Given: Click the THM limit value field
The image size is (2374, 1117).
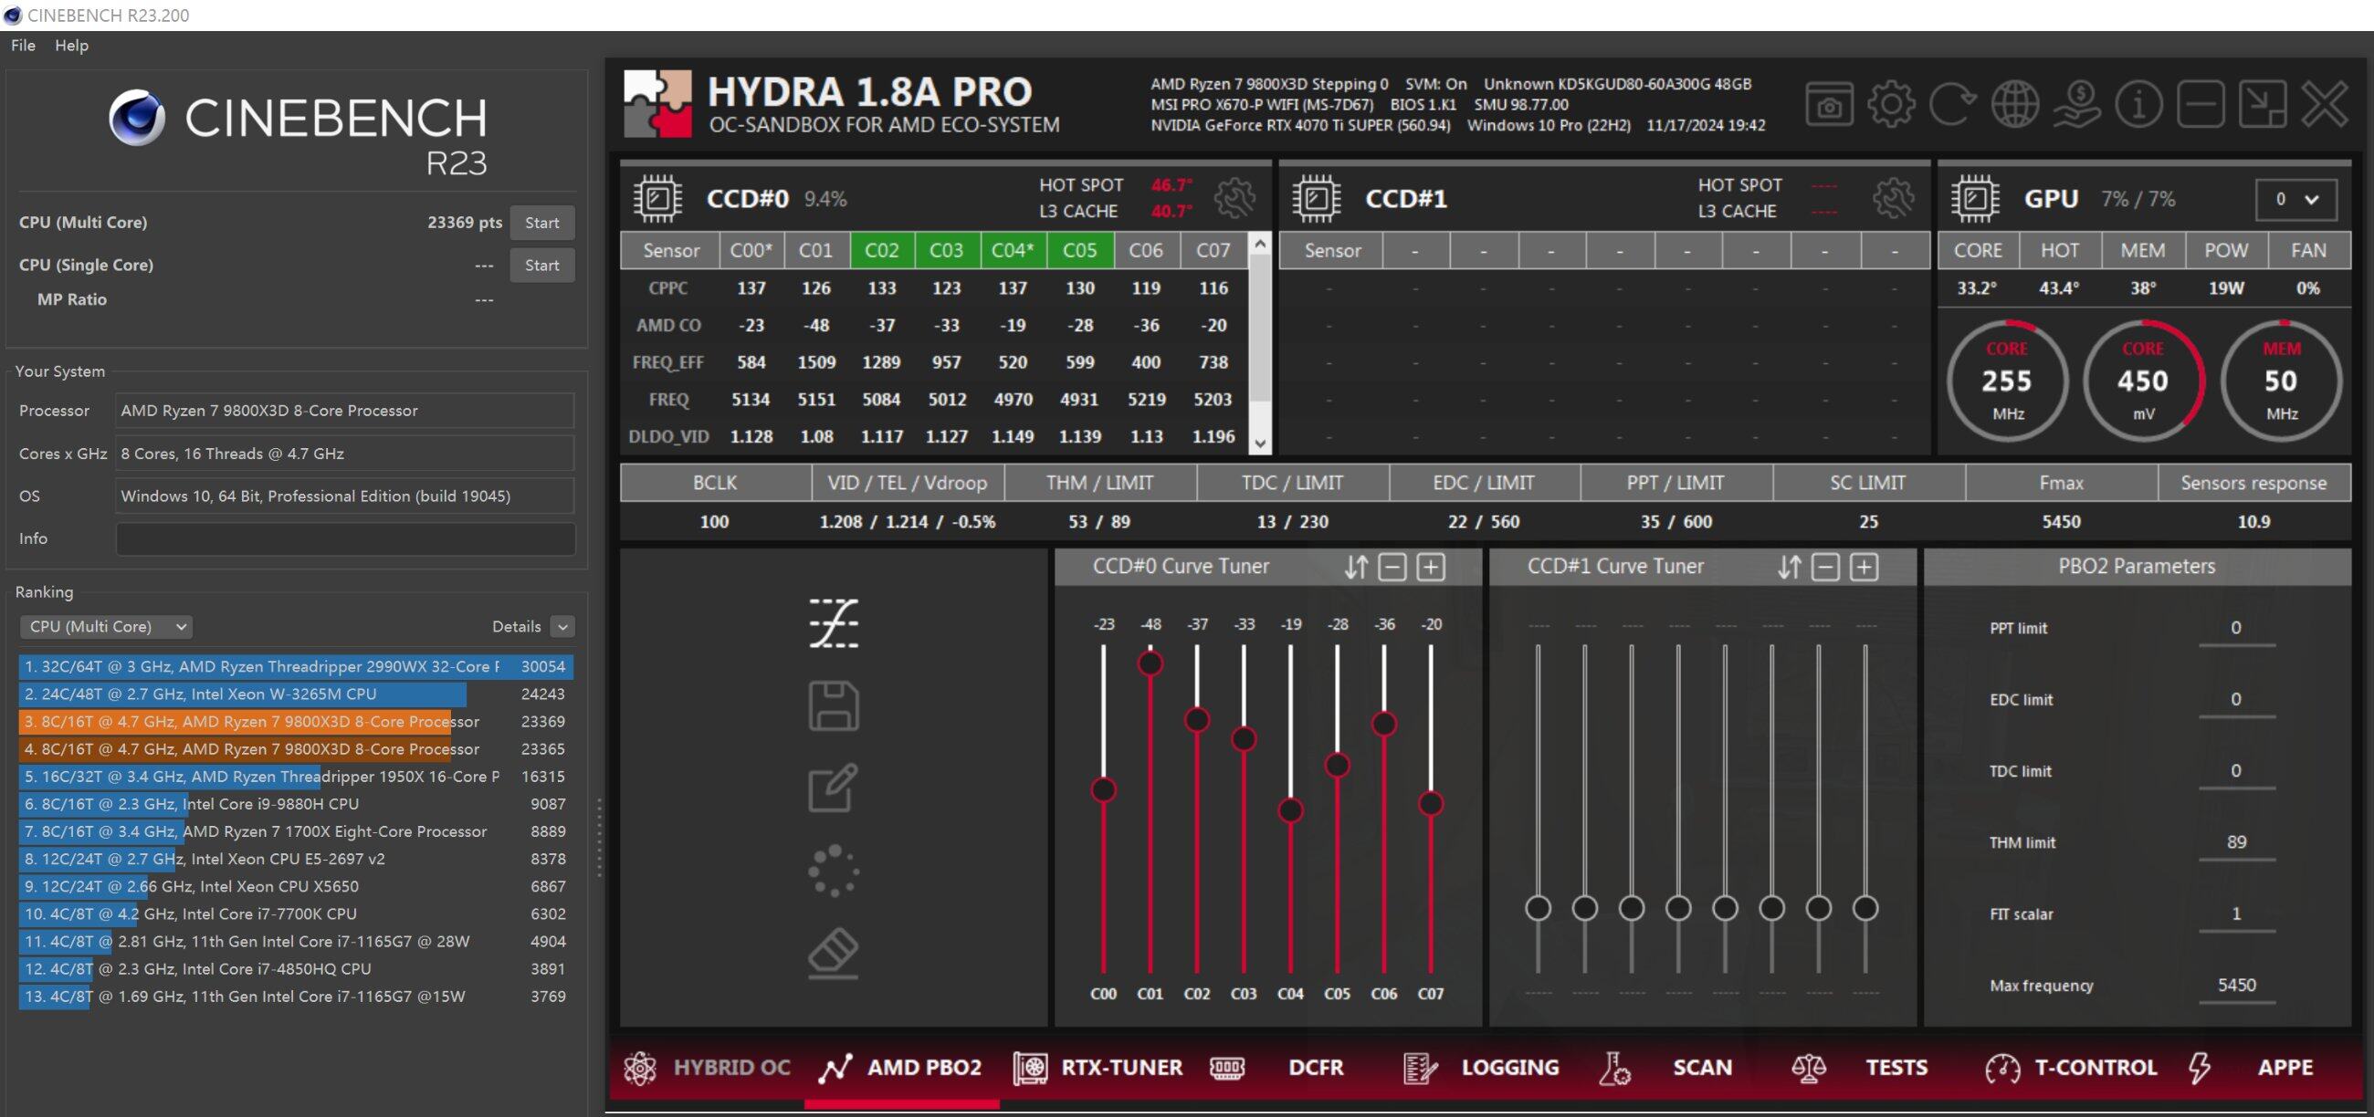Looking at the screenshot, I should tap(2236, 842).
